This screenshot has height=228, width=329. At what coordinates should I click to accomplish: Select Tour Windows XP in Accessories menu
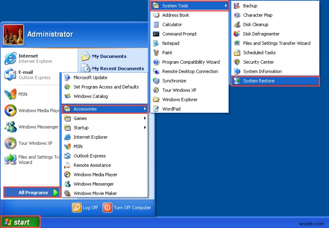[190, 90]
